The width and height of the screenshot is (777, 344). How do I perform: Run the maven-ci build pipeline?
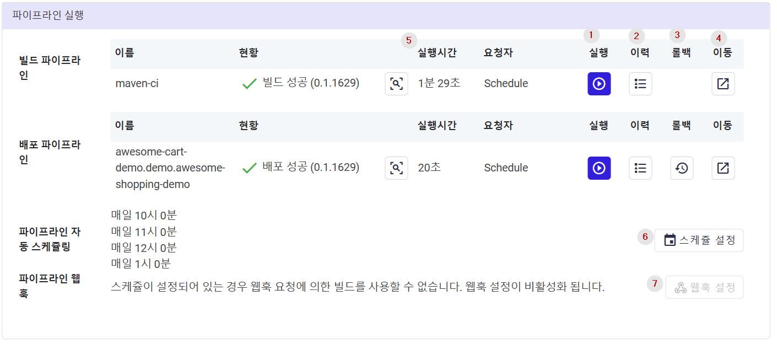click(599, 84)
